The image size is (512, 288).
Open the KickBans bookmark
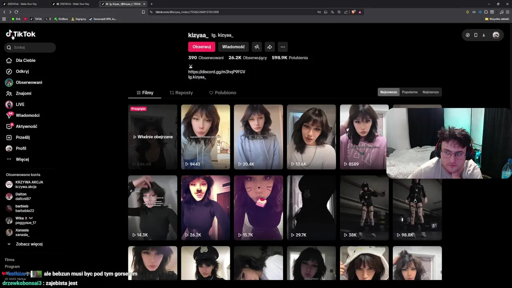61,19
